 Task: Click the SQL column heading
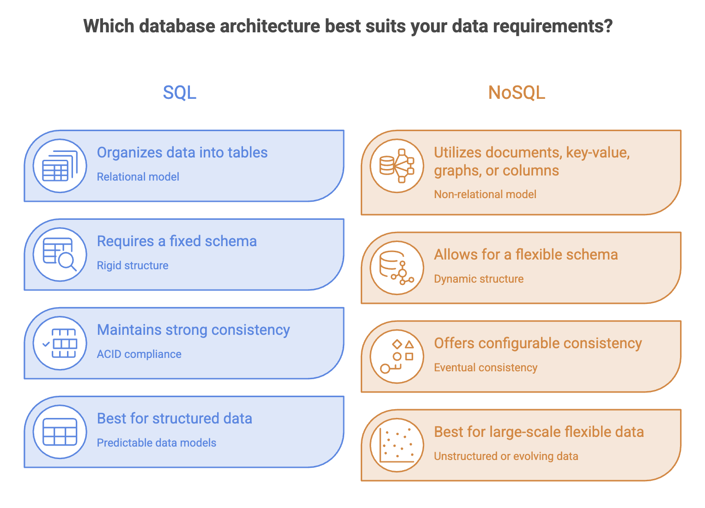tap(180, 92)
